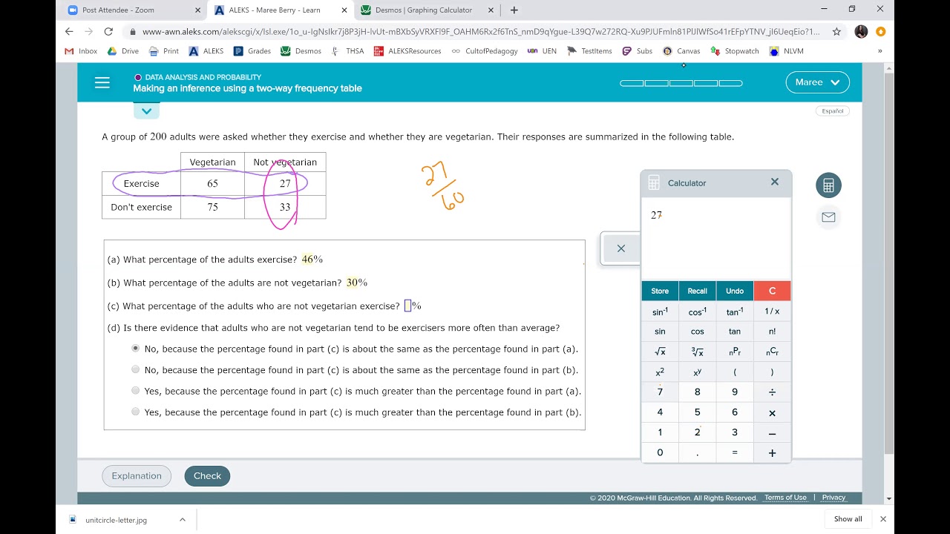Open the THSA bookmark
950x534 pixels.
click(x=347, y=51)
